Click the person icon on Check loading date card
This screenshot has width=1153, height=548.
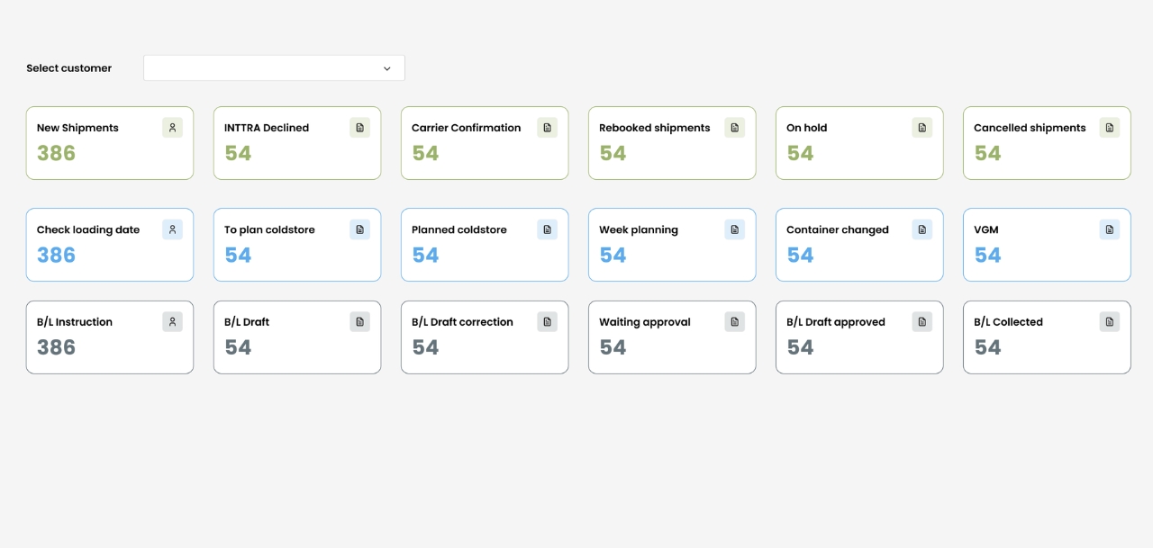[x=172, y=229]
